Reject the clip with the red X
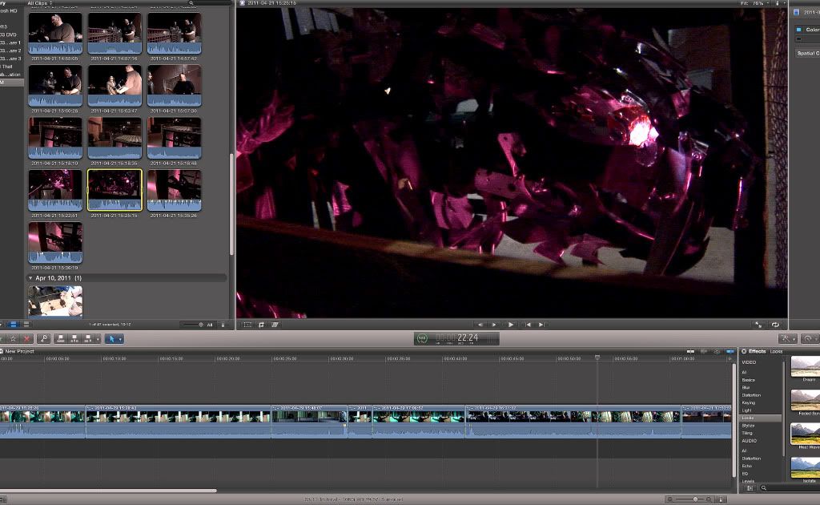 tap(26, 339)
